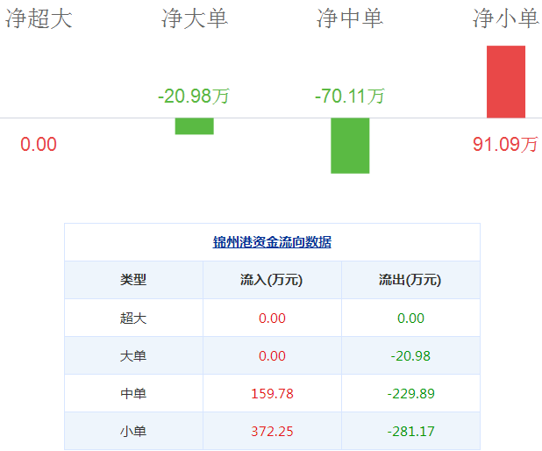Click the 净小单 chart label
Image resolution: width=542 pixels, height=451 pixels.
(506, 18)
